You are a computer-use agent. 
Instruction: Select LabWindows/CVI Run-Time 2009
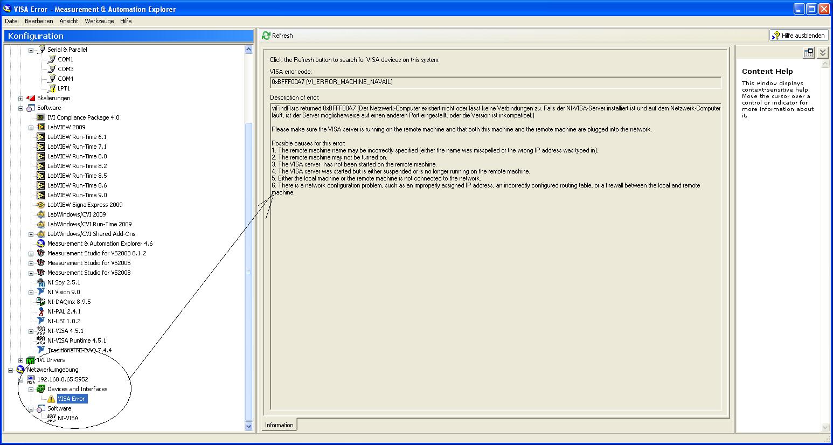pyautogui.click(x=89, y=224)
